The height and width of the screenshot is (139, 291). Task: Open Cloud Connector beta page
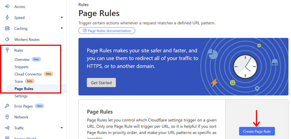[28, 74]
